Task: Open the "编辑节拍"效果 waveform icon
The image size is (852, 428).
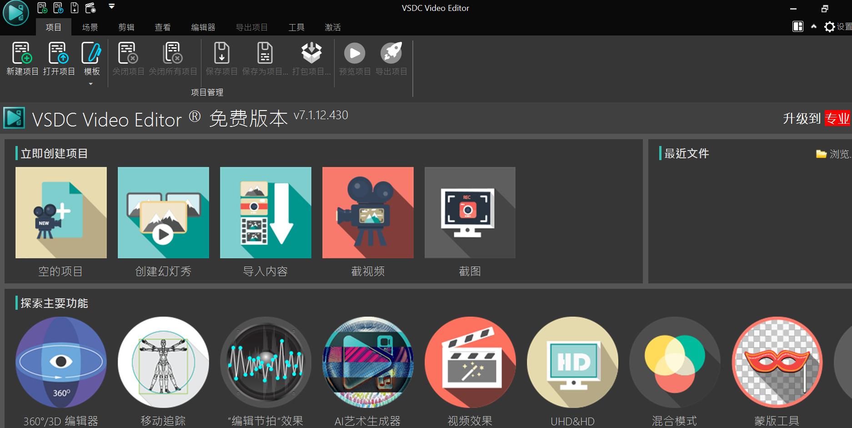Action: click(266, 362)
